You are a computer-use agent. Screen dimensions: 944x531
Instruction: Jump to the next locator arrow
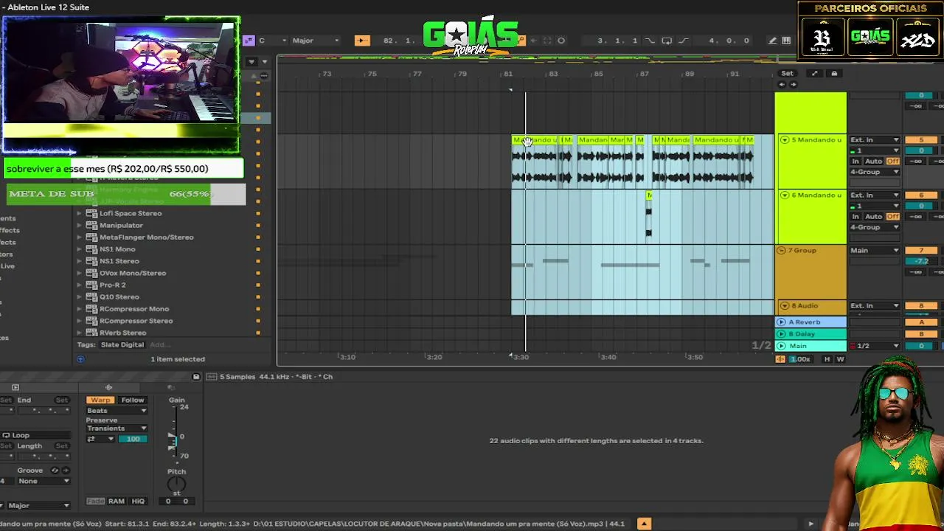click(x=793, y=84)
